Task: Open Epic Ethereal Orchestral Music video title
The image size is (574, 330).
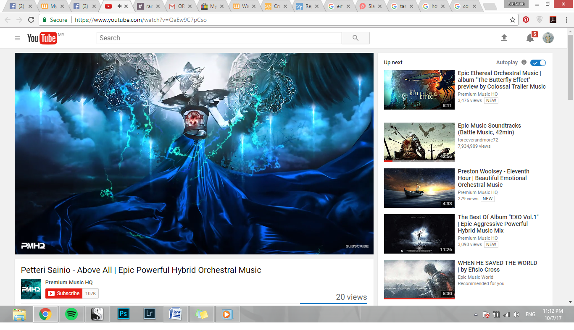Action: [x=502, y=80]
